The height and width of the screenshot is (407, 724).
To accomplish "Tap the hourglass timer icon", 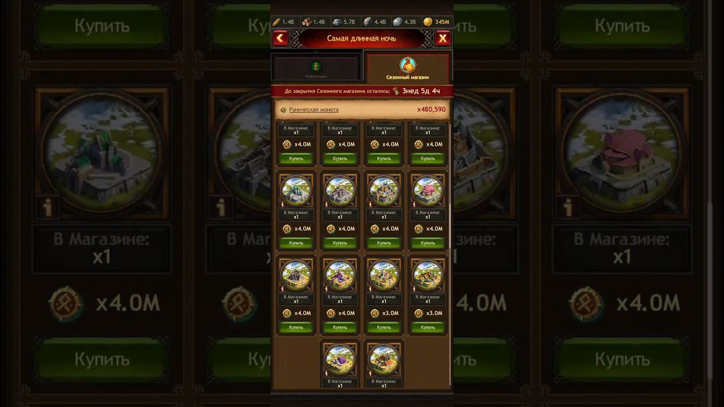I will click(x=396, y=91).
